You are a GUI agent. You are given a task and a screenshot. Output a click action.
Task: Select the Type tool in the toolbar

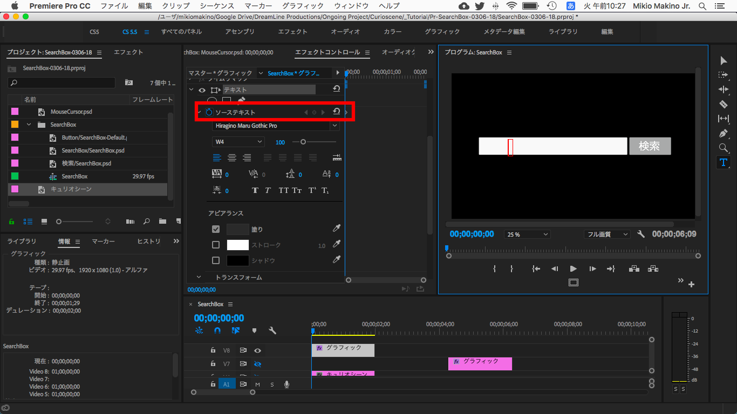click(724, 162)
